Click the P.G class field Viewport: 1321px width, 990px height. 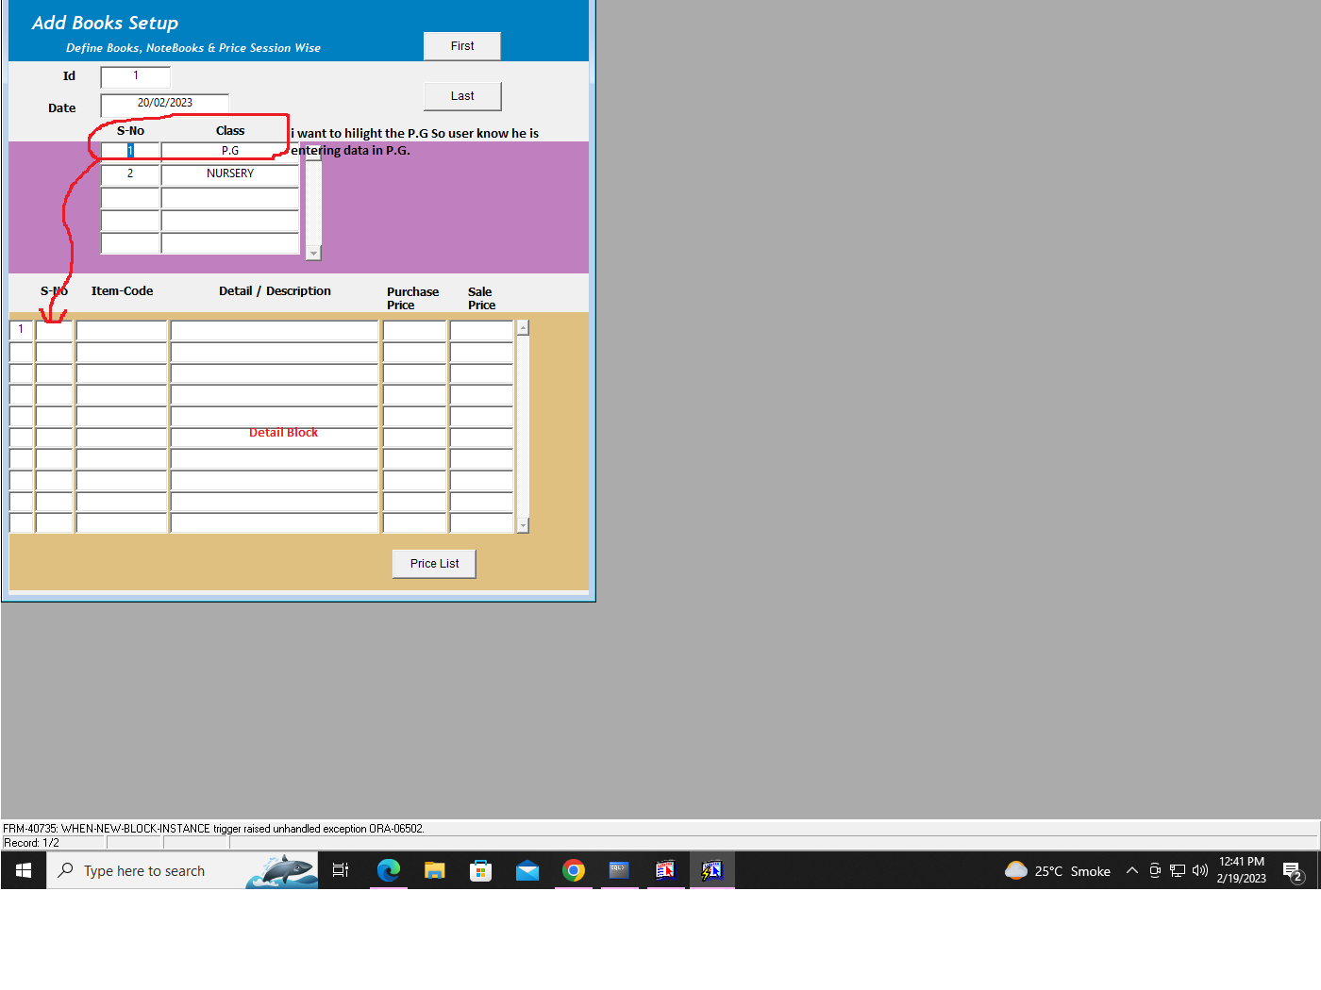pos(230,151)
